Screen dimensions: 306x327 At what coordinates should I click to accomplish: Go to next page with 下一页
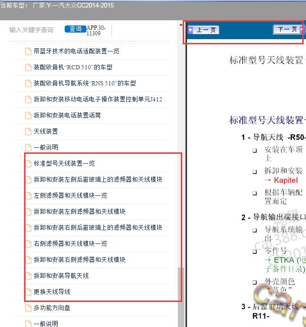click(x=289, y=30)
